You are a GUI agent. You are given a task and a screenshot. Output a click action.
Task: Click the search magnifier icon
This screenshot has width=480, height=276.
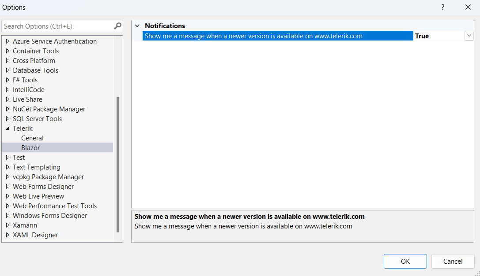click(x=118, y=26)
